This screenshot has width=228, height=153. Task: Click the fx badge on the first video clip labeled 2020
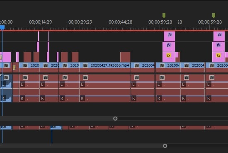[25, 66]
